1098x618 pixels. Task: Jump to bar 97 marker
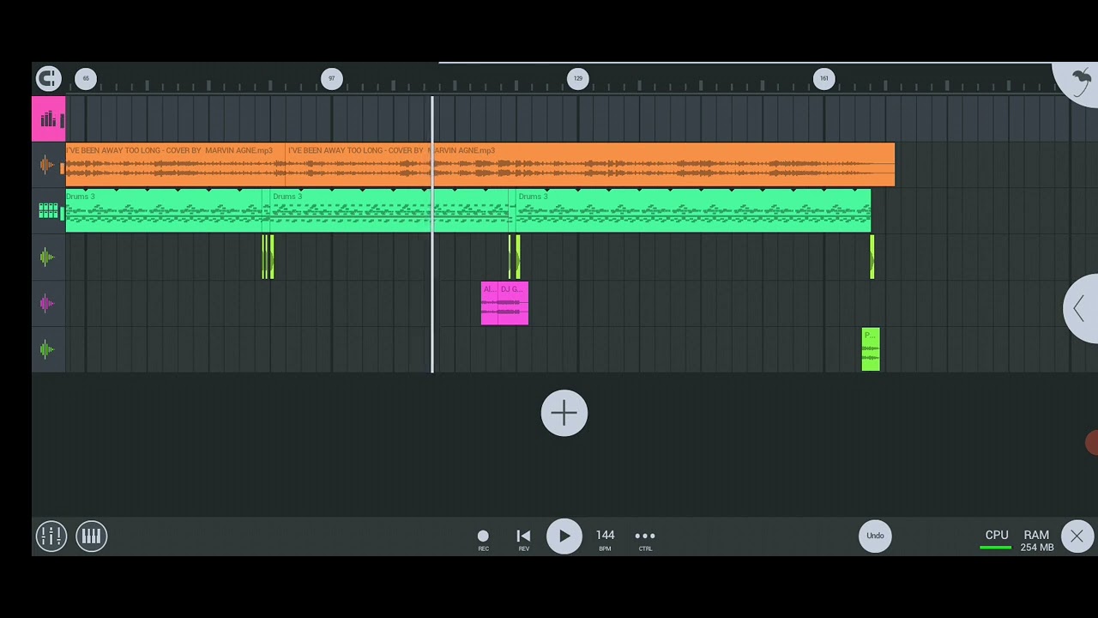(332, 78)
